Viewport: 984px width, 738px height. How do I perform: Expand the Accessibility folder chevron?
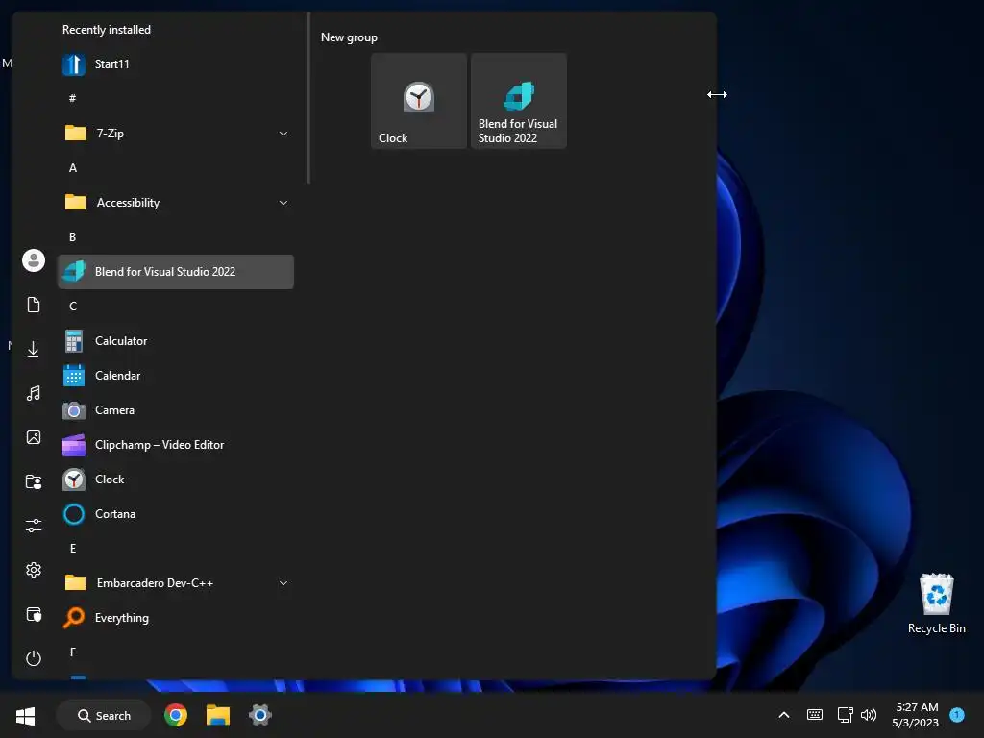pyautogui.click(x=283, y=203)
